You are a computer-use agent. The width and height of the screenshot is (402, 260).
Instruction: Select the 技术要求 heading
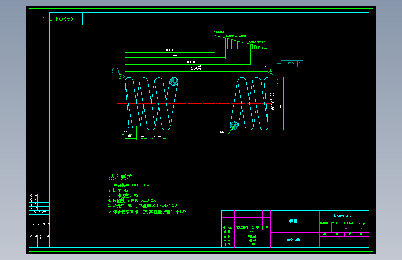click(120, 177)
